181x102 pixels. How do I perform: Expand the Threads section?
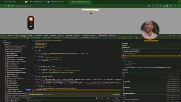coord(125,43)
